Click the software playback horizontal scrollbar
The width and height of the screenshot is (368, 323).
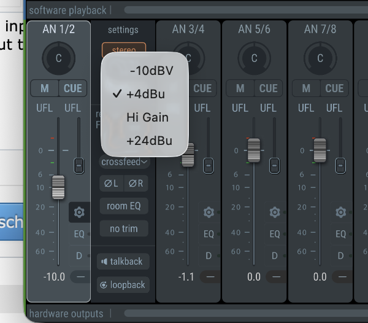pos(246,10)
